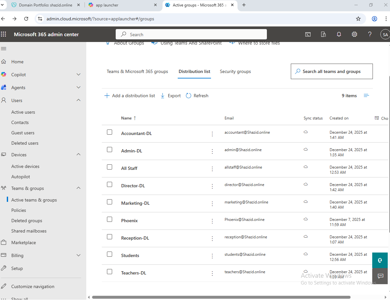390x300 pixels.
Task: Open Deleted groups in navigation
Action: pyautogui.click(x=26, y=221)
